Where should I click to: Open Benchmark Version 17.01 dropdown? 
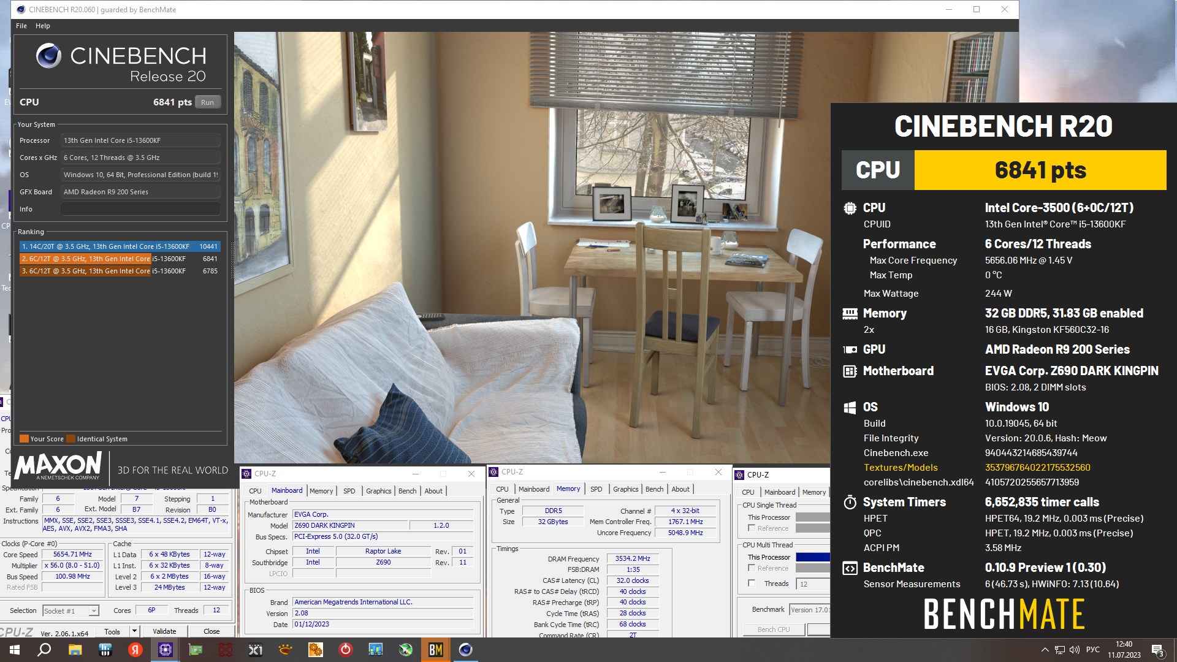[809, 610]
